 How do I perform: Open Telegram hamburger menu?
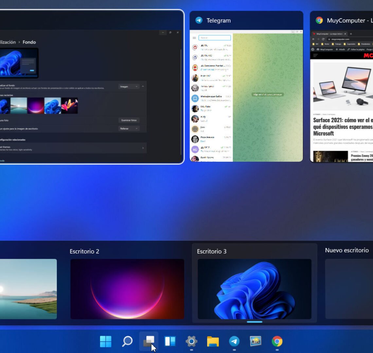click(194, 38)
